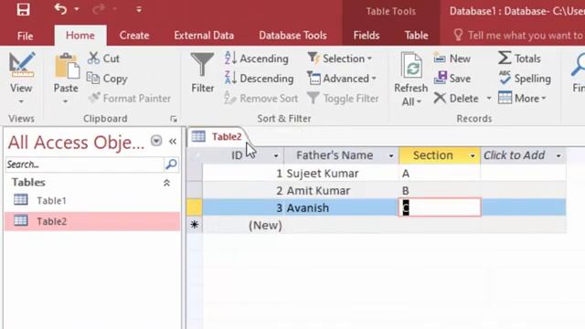
Task: Click the Avanish cell
Action: [341, 207]
